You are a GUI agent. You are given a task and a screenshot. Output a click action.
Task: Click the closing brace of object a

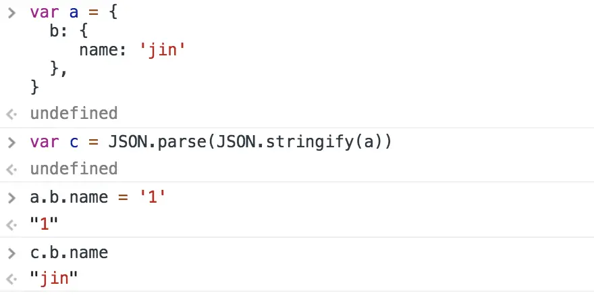point(34,87)
